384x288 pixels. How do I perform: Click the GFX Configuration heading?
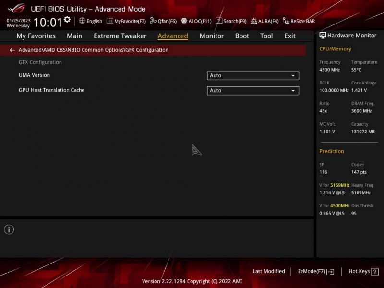click(x=40, y=62)
